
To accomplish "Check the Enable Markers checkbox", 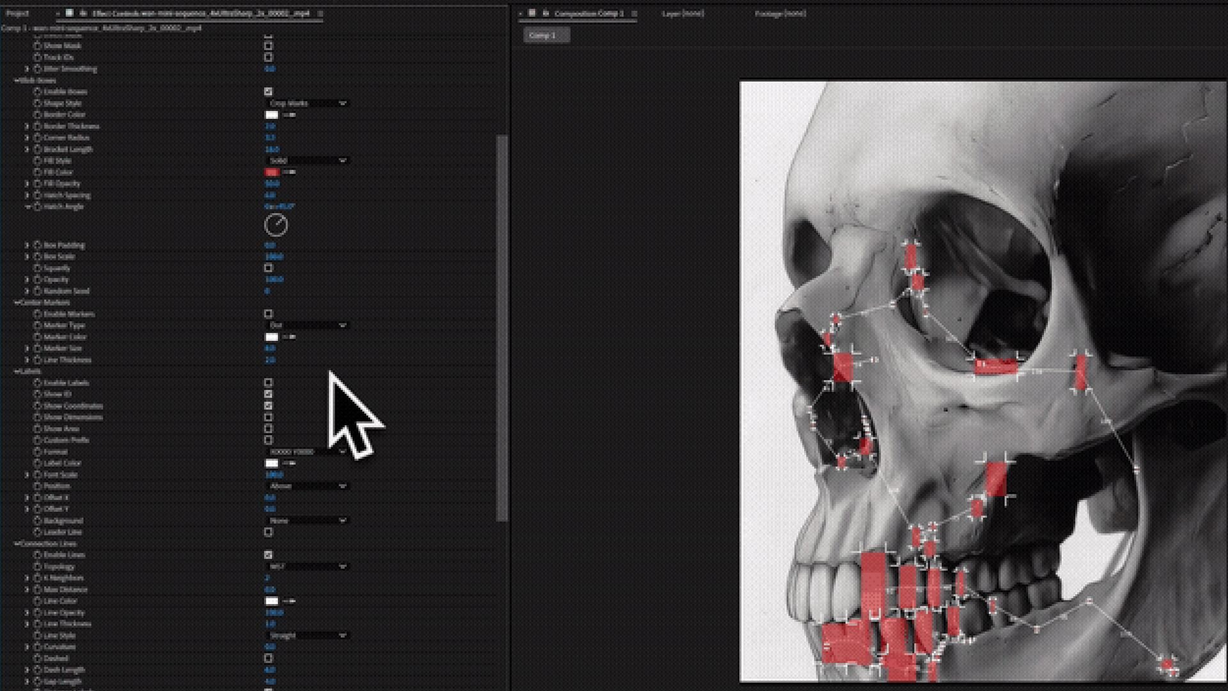I will coord(268,314).
